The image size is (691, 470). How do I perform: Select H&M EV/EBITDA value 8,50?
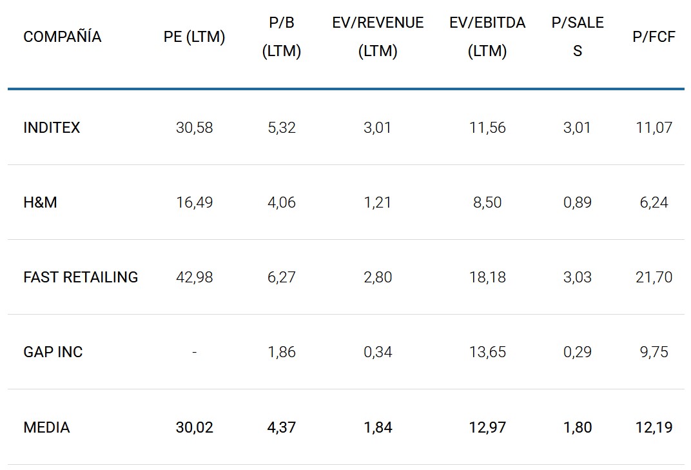pyautogui.click(x=487, y=202)
